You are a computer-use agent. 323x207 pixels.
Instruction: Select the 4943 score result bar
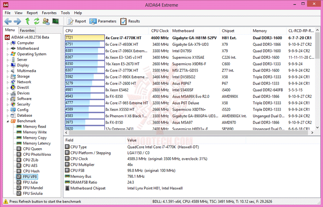click(85, 96)
